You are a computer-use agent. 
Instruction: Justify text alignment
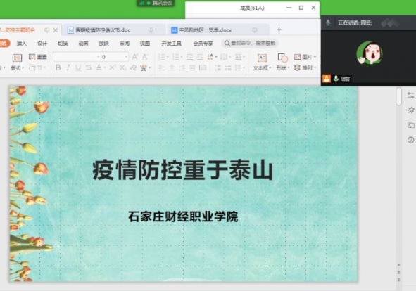point(192,68)
